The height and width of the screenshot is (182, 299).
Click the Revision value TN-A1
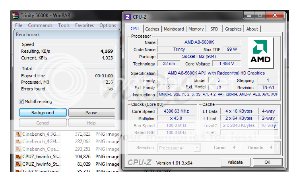[268, 87]
